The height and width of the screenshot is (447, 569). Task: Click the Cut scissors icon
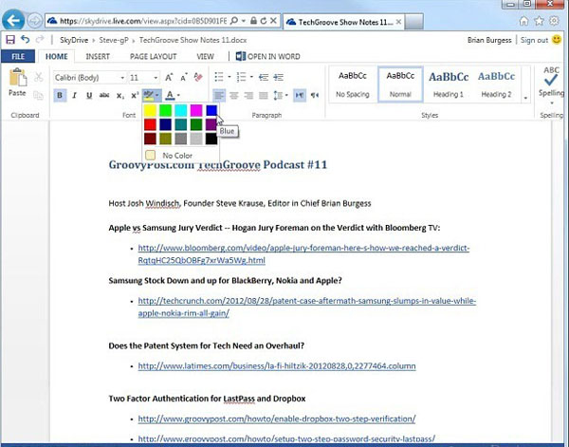(39, 77)
